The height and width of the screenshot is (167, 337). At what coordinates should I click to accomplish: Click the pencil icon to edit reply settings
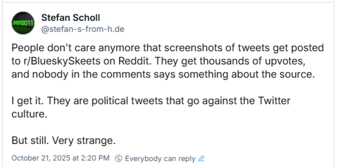pos(201,158)
